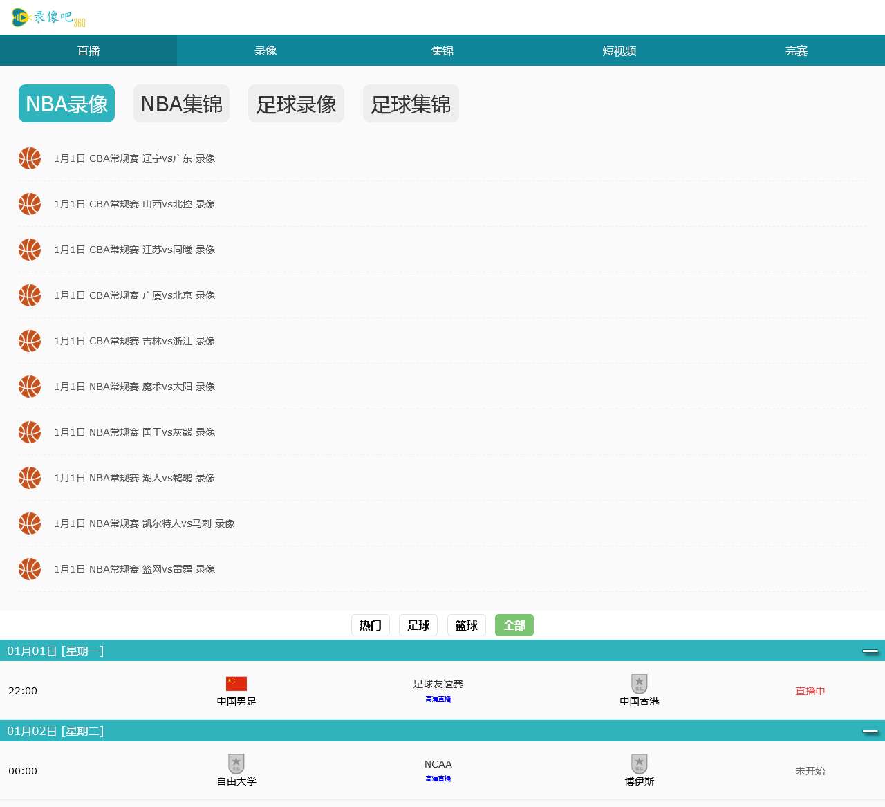Click the 中国男足 team name
Screen dimensions: 885x807
[236, 701]
